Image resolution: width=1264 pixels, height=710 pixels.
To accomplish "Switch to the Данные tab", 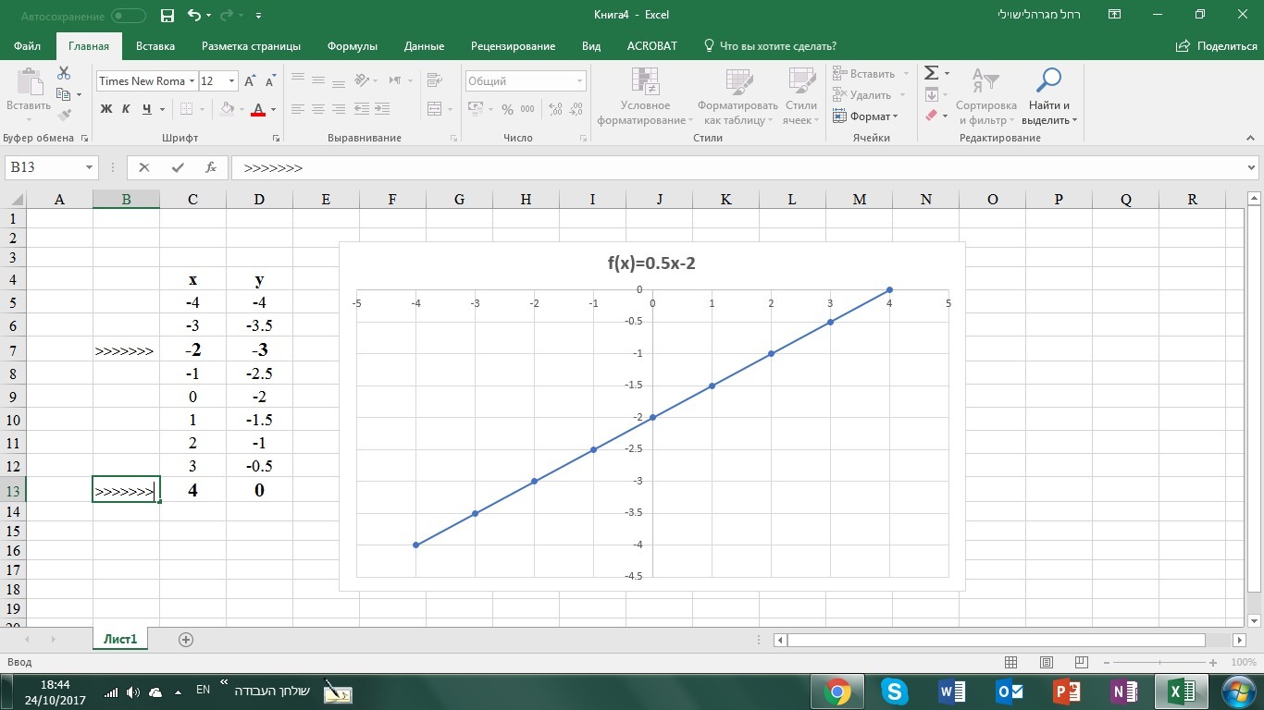I will [424, 45].
